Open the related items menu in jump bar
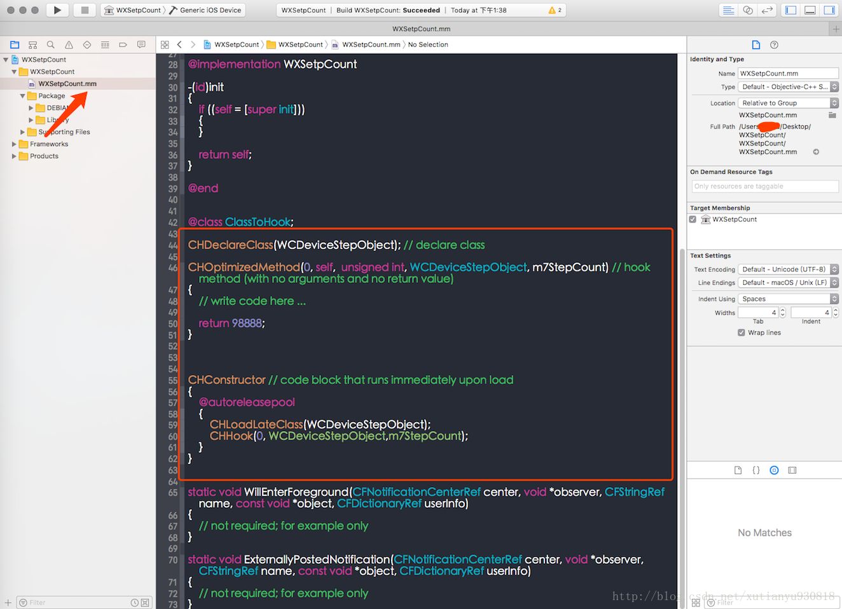The height and width of the screenshot is (609, 842). tap(165, 44)
